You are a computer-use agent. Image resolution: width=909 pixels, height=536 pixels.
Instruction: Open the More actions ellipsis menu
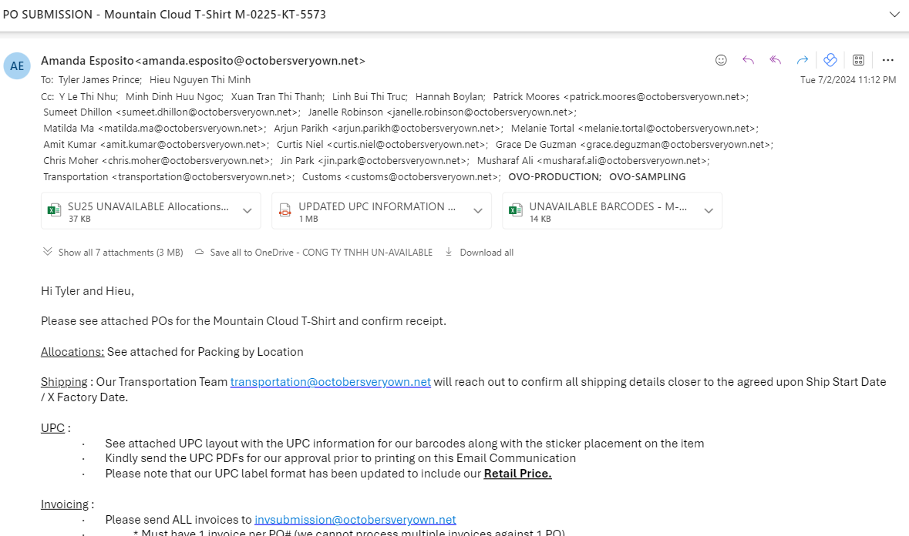[x=887, y=60]
